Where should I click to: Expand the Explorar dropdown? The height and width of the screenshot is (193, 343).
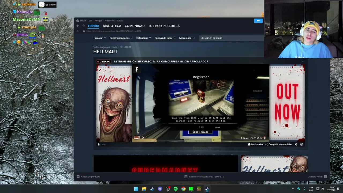[100, 38]
